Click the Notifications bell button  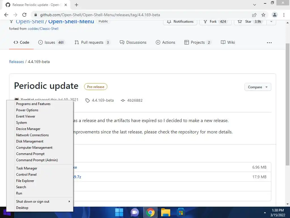180,22
